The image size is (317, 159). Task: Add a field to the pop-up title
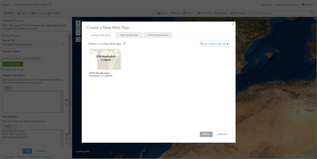coord(63,45)
